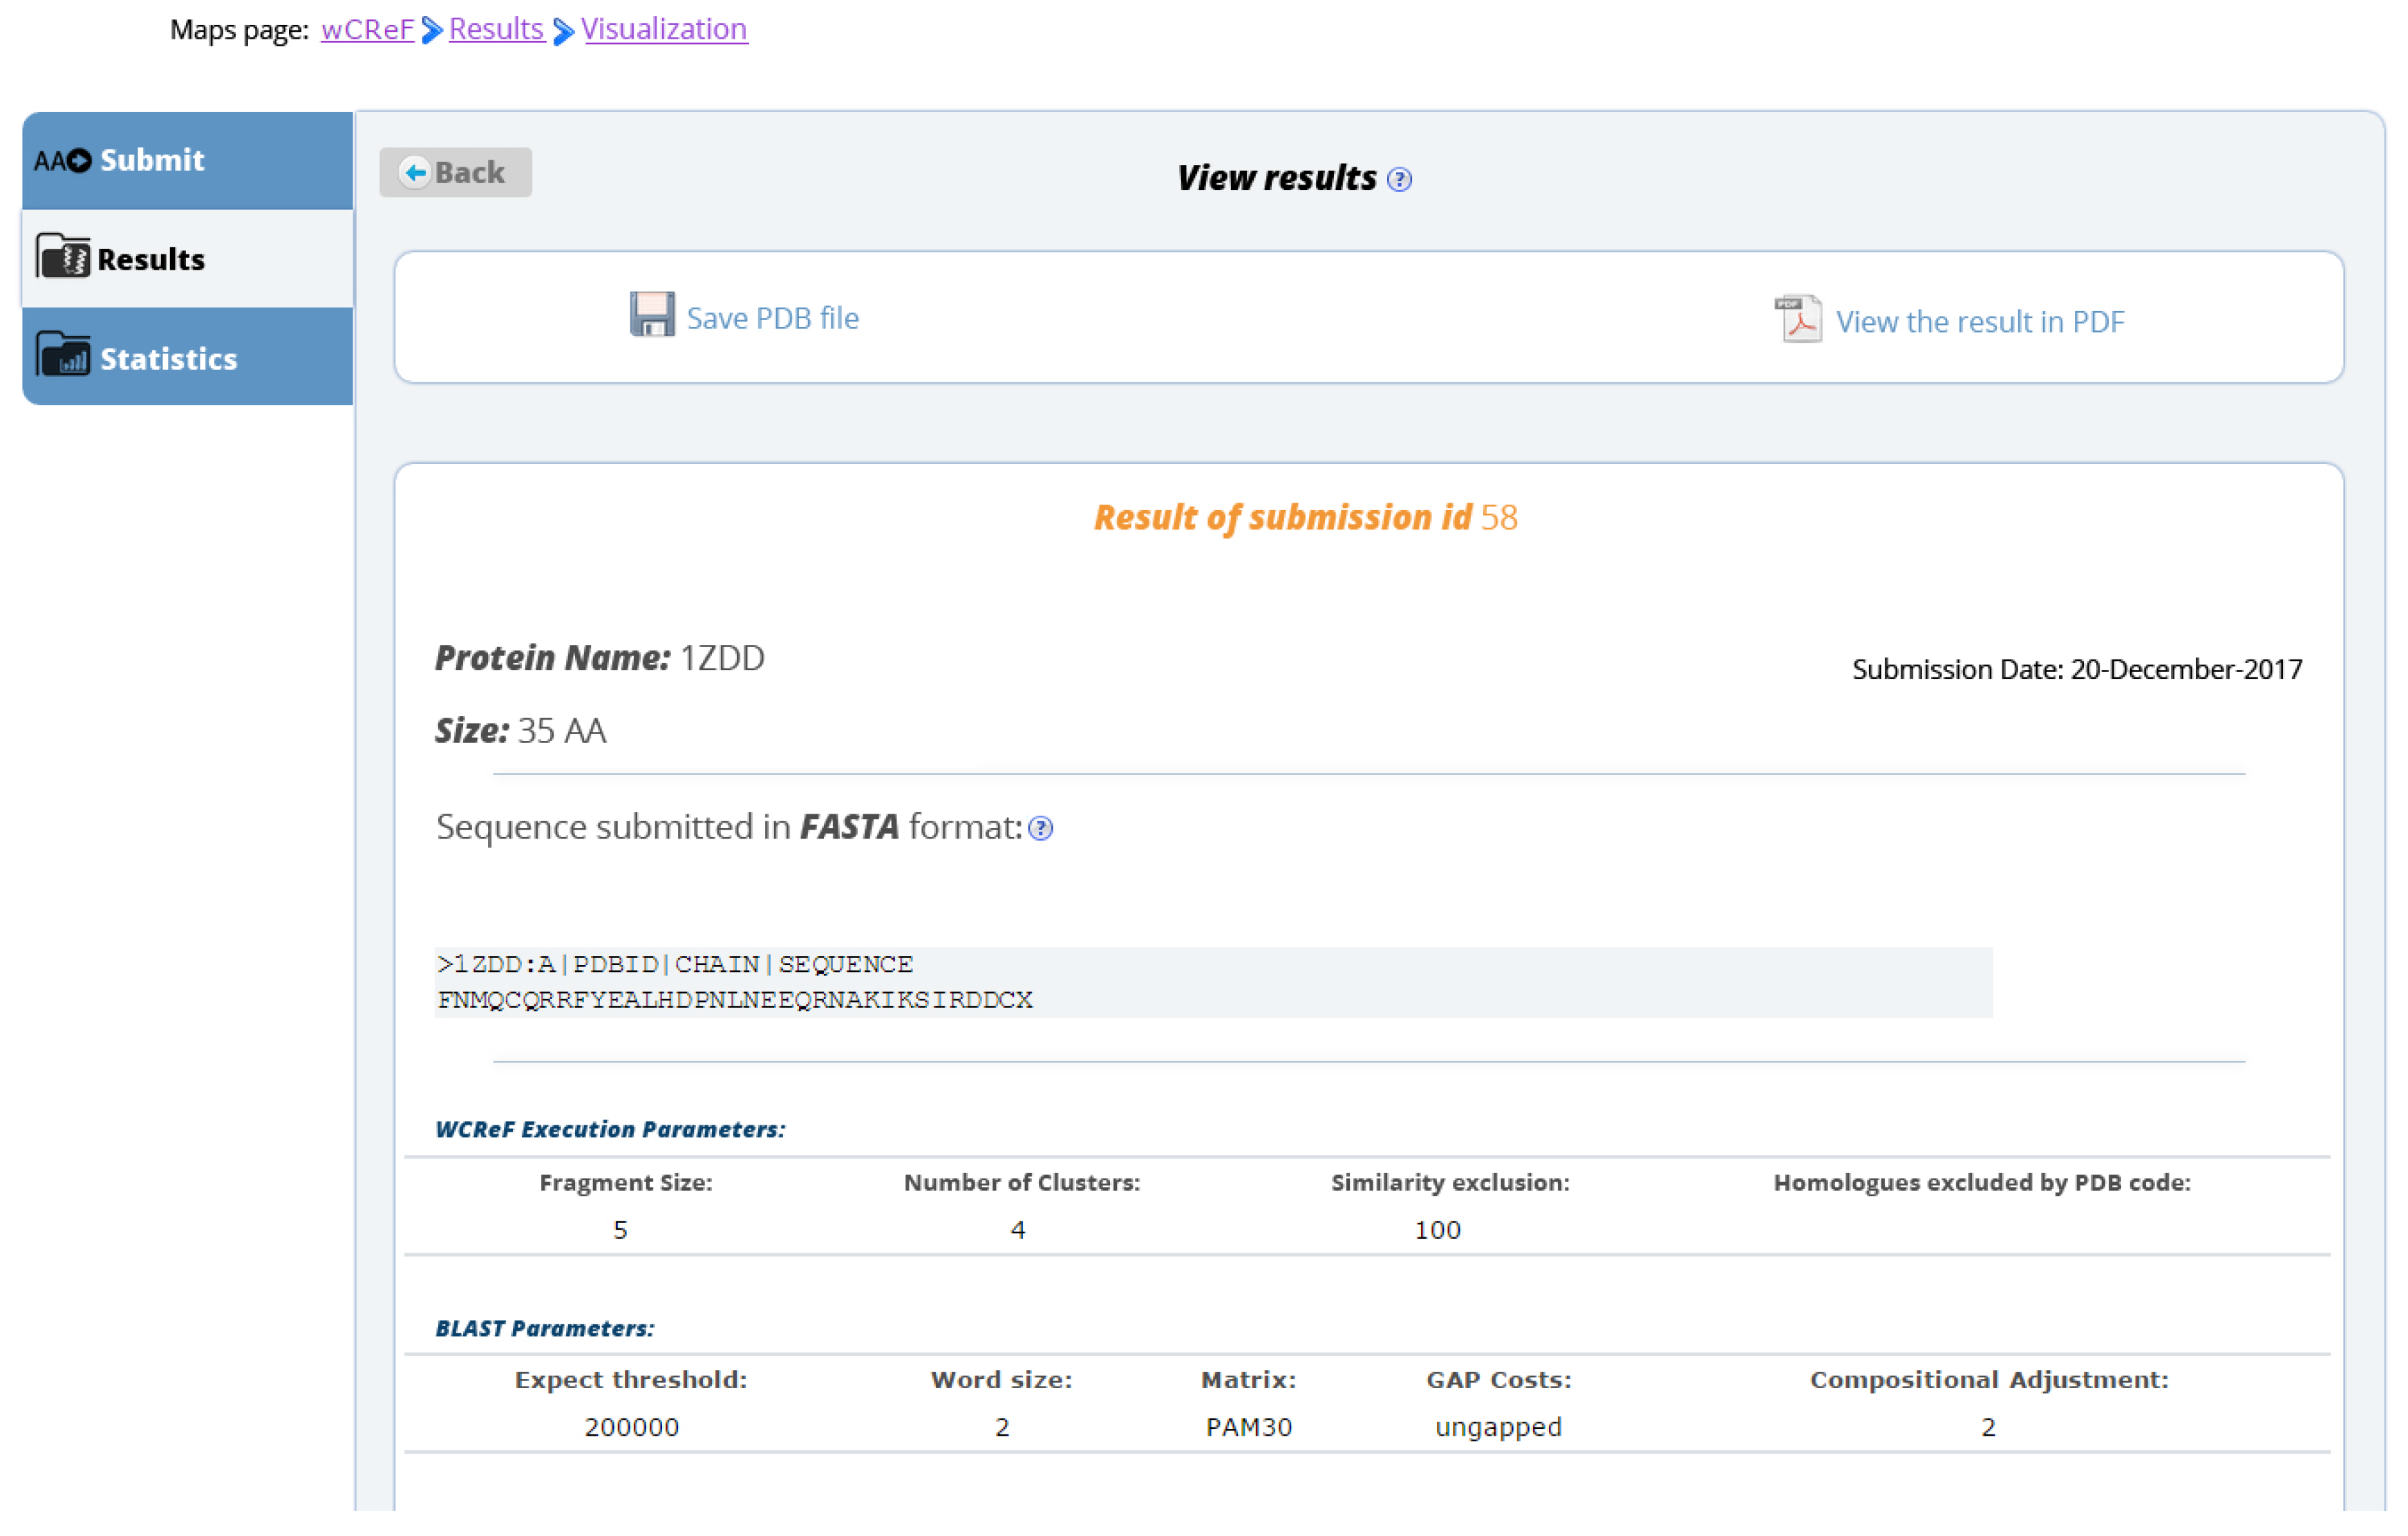The width and height of the screenshot is (2408, 1536).
Task: Click the breadcrumb chevron before Visualization
Action: pos(563,31)
